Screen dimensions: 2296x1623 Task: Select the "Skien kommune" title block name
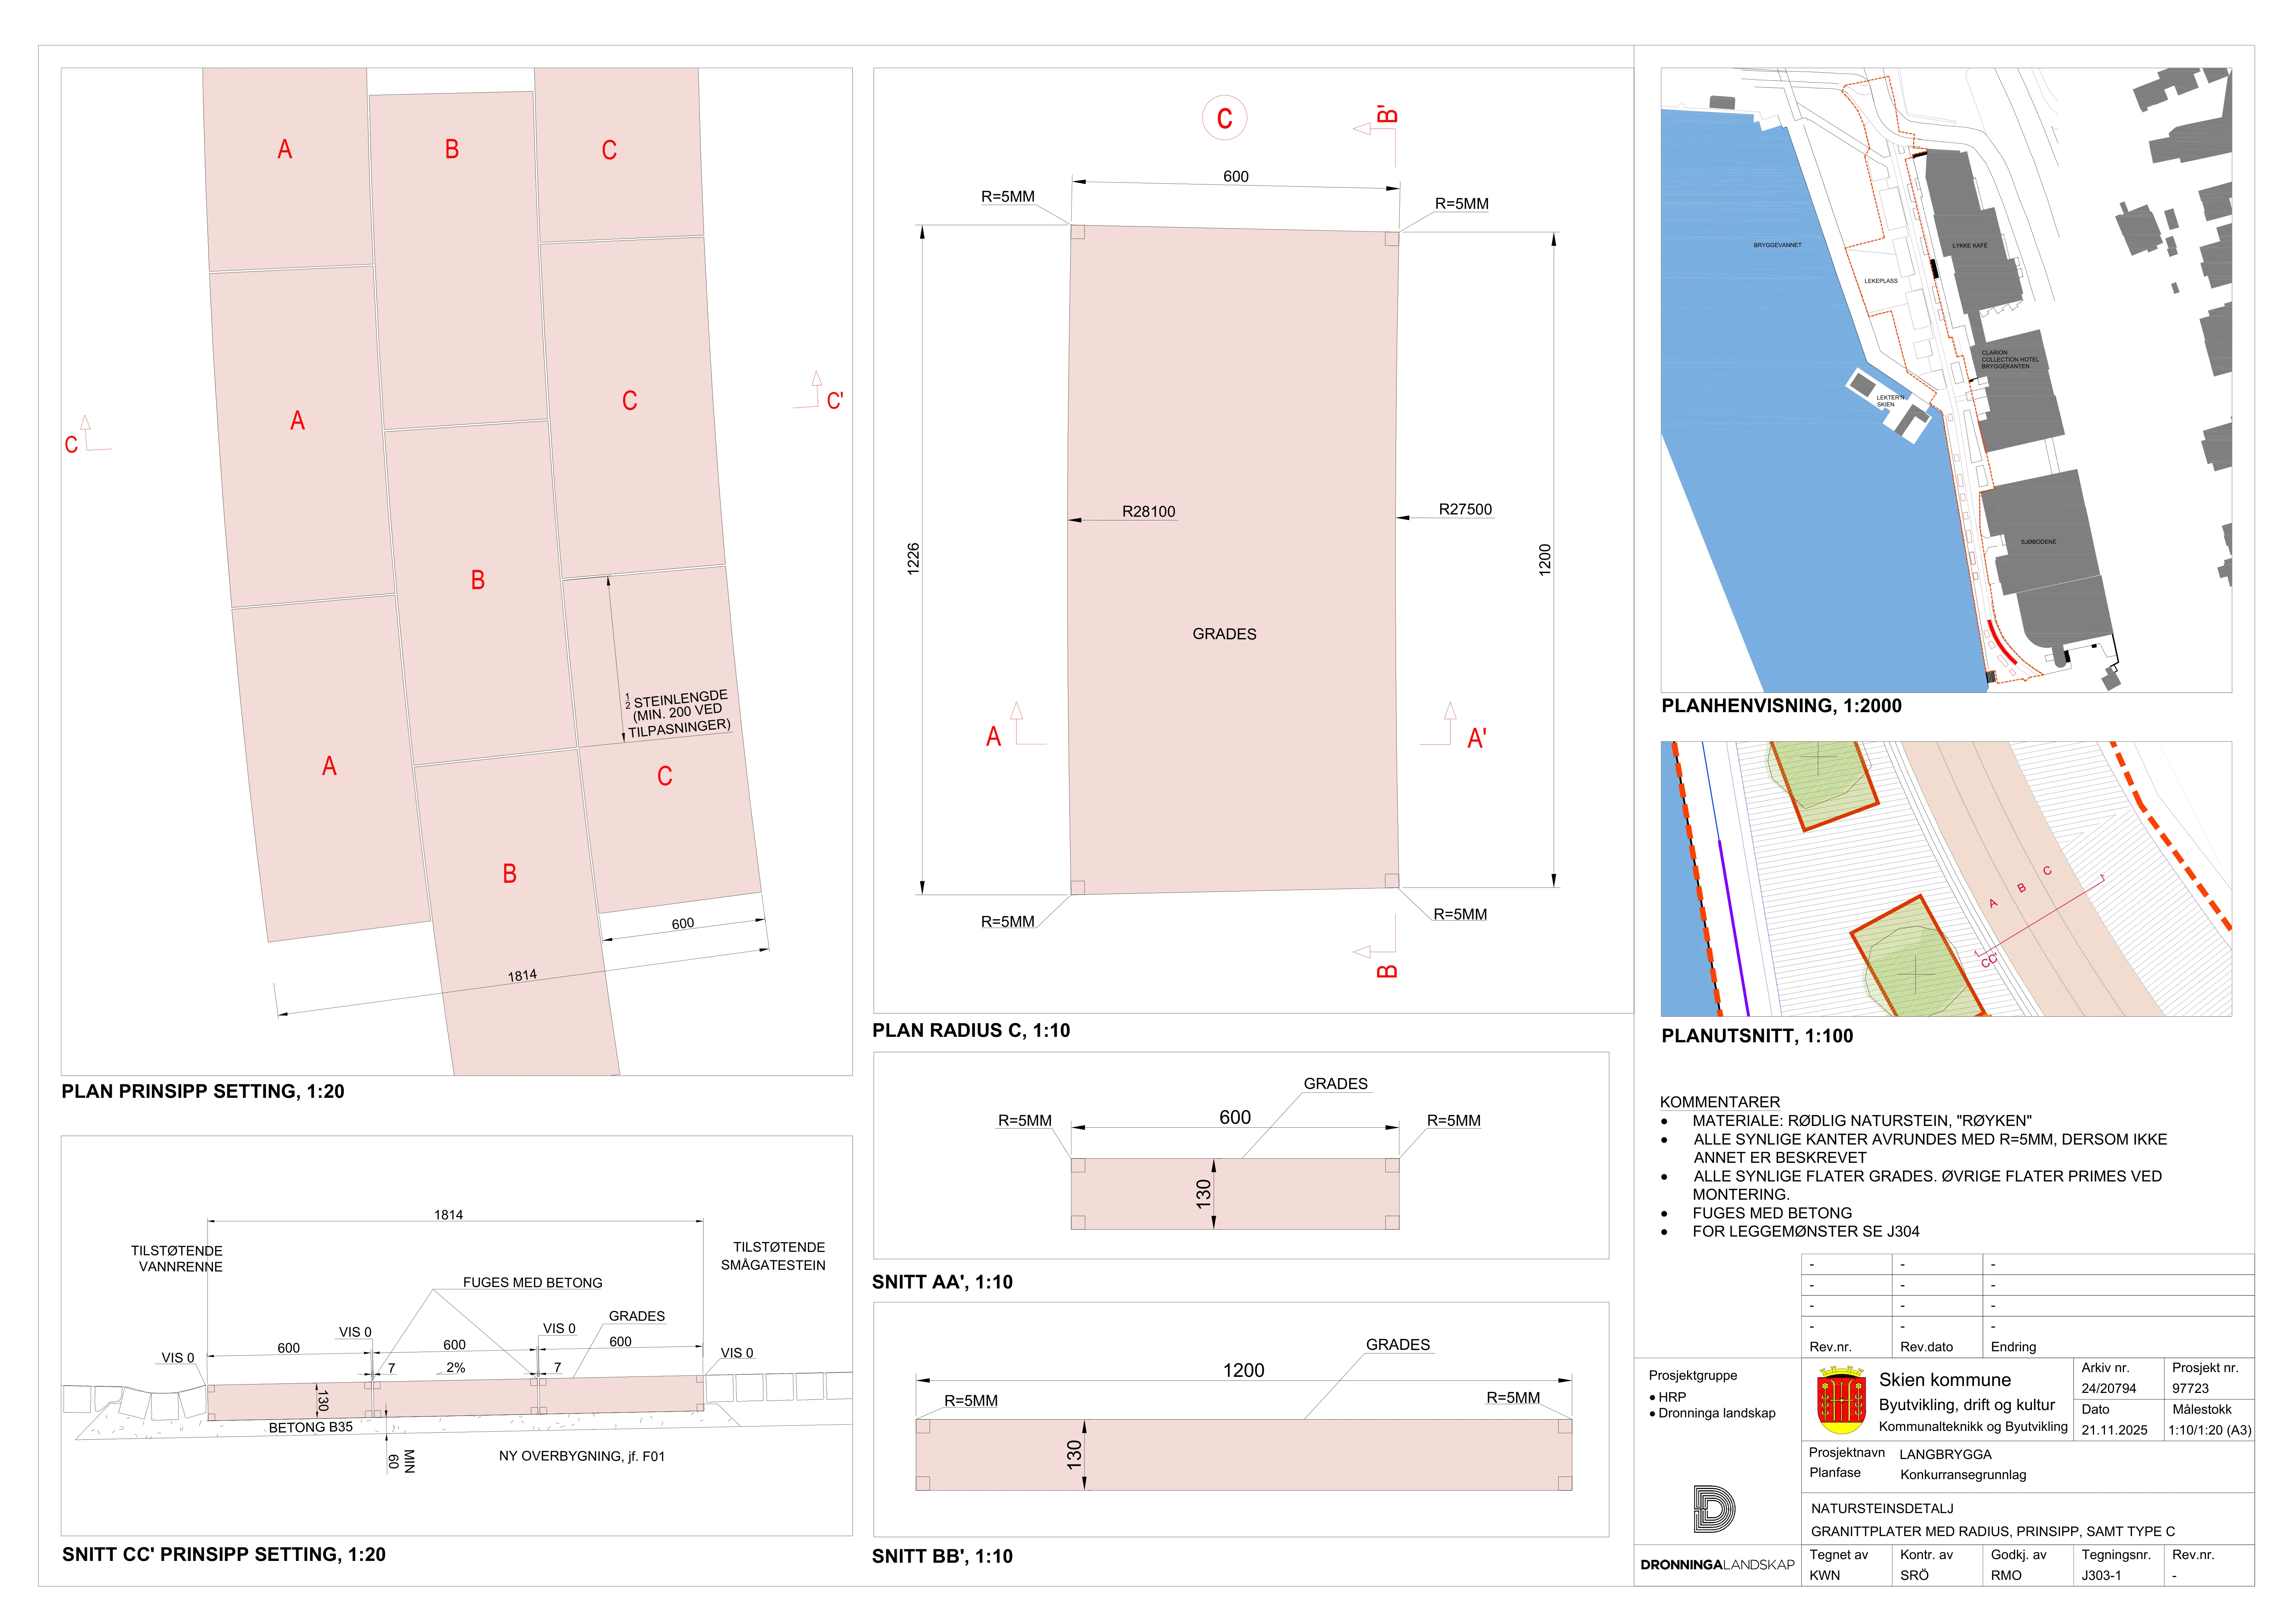tap(1945, 1380)
